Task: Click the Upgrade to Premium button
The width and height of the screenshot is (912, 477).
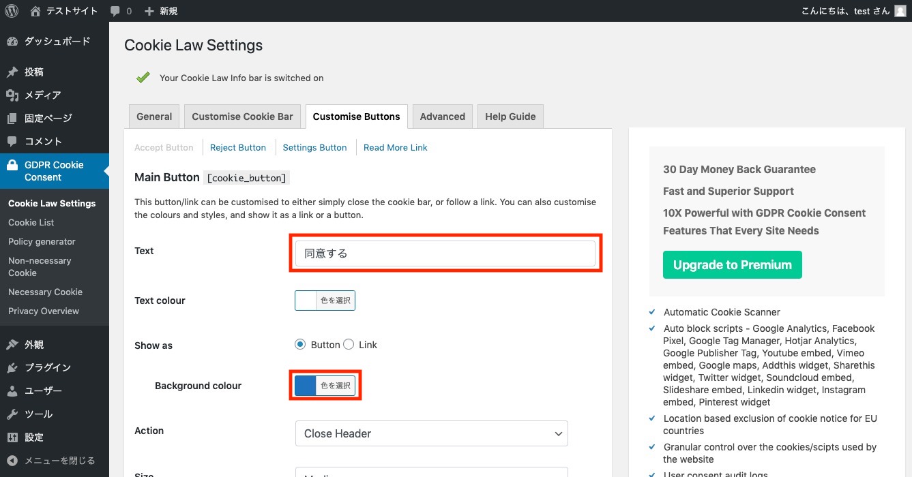Action: click(x=733, y=264)
